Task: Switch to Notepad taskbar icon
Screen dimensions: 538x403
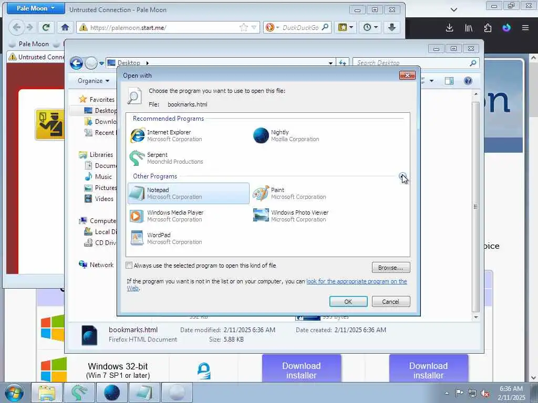Action: (144, 393)
